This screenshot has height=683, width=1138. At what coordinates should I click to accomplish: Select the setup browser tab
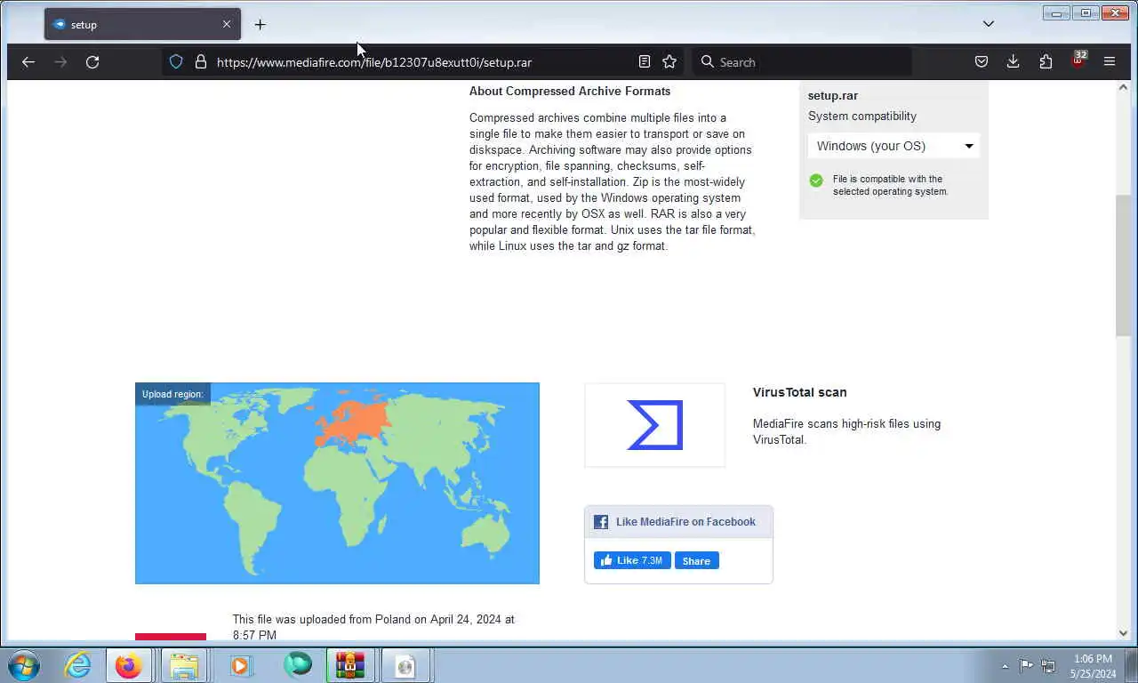pyautogui.click(x=142, y=24)
